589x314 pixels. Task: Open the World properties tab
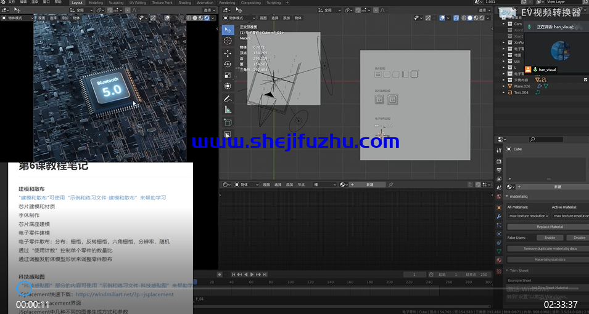499,196
